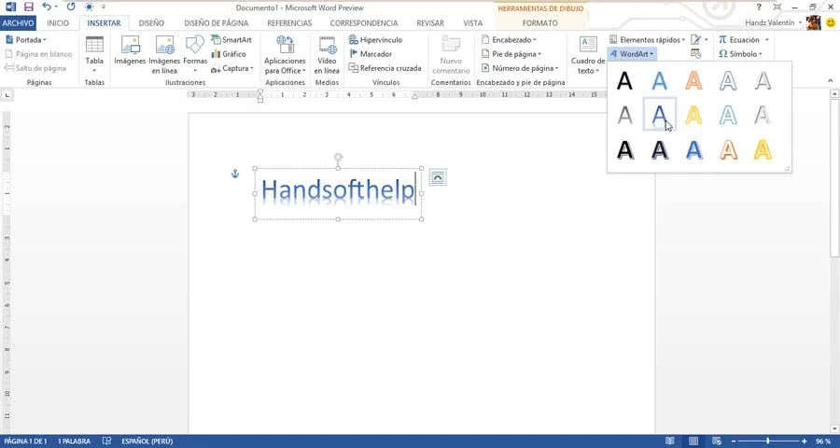This screenshot has width=840, height=448.
Task: Open Aplicaciones para Office menu
Action: [285, 55]
